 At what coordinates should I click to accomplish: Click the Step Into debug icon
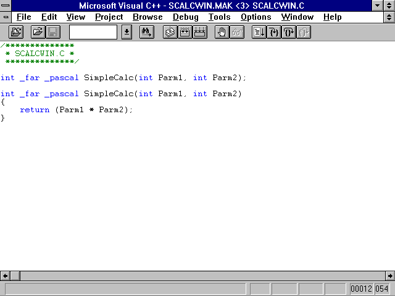coord(274,32)
